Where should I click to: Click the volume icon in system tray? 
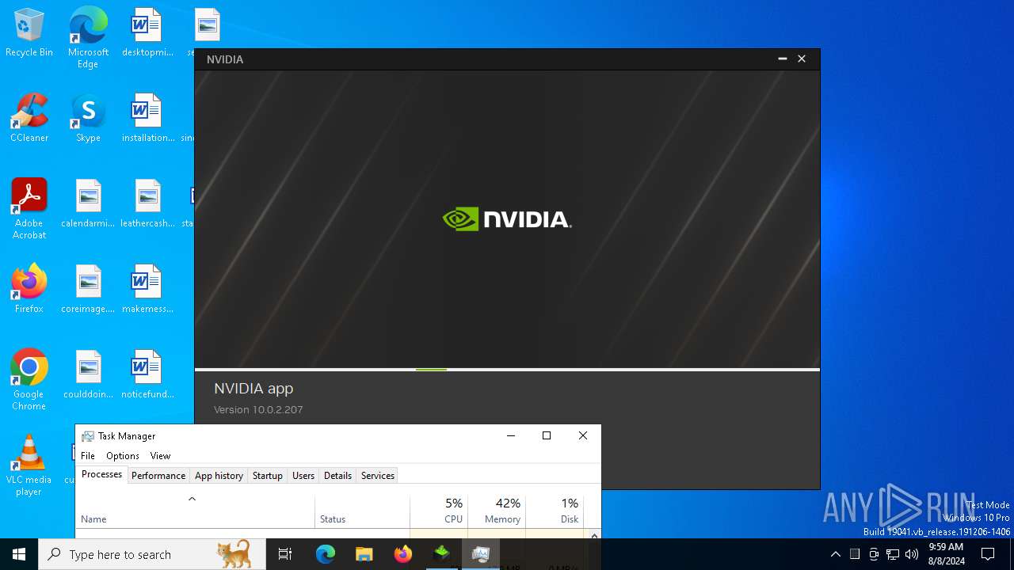(x=912, y=554)
